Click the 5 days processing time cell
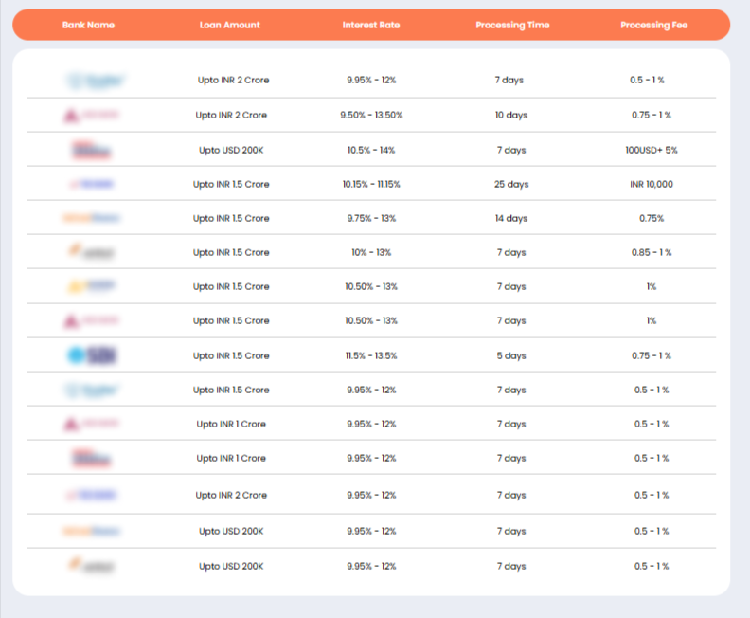Image resolution: width=750 pixels, height=618 pixels. coord(510,355)
